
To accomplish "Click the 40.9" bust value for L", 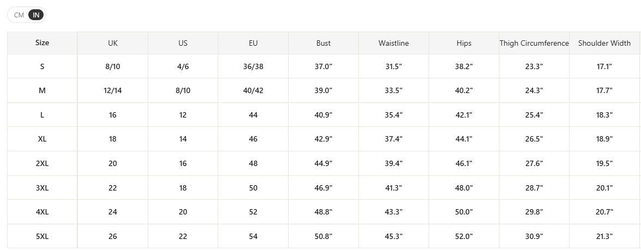I will coord(323,115).
